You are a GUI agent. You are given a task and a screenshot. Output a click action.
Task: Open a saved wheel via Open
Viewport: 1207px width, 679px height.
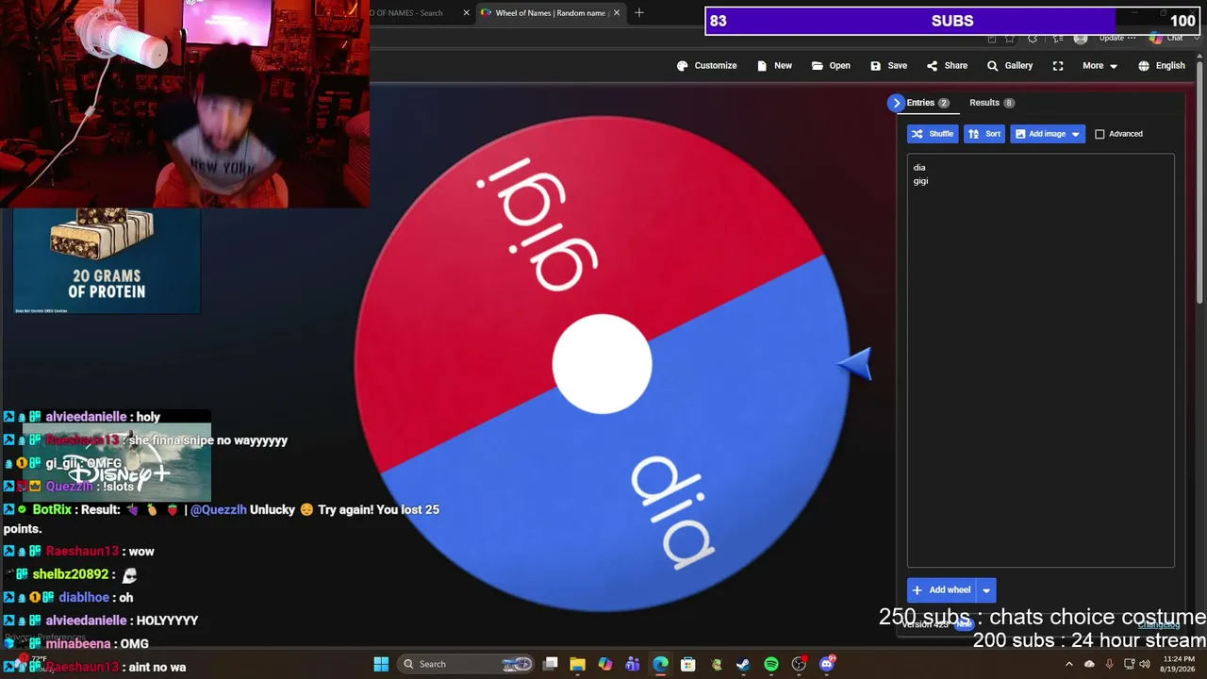click(x=831, y=66)
